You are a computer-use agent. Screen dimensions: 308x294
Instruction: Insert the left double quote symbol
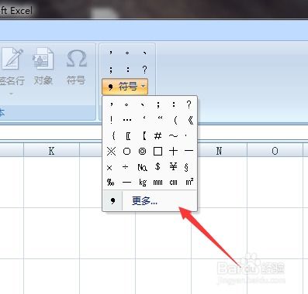click(x=160, y=118)
